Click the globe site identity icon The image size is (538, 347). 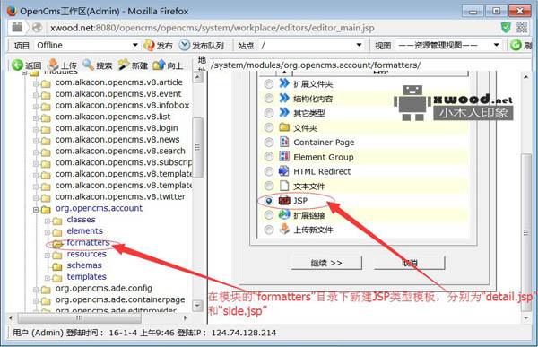pyautogui.click(x=38, y=28)
